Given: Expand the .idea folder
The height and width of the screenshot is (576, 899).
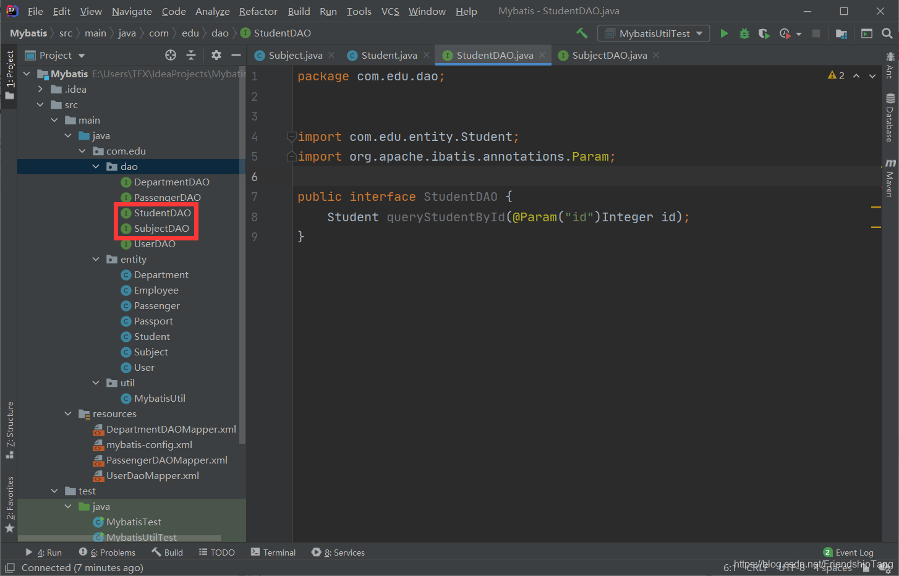Looking at the screenshot, I should pos(40,89).
